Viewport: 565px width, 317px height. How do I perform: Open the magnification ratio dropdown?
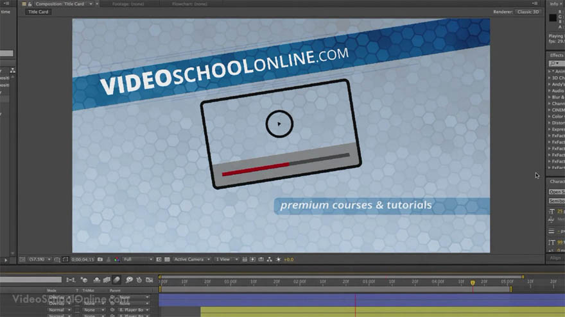pyautogui.click(x=40, y=259)
